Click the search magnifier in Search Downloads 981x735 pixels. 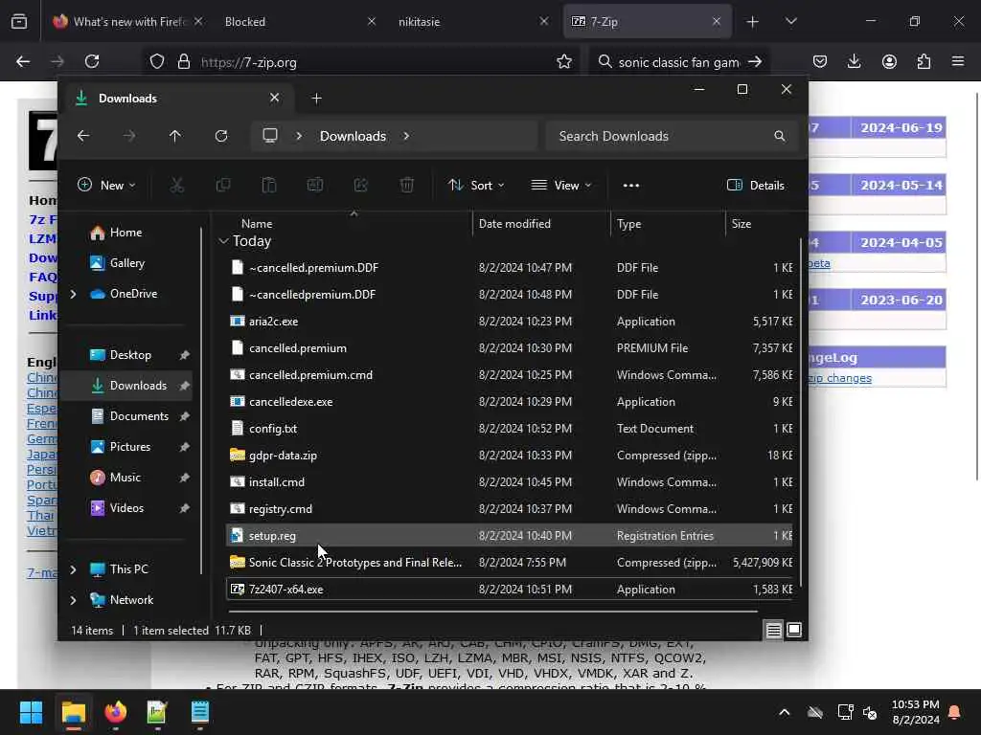click(779, 136)
